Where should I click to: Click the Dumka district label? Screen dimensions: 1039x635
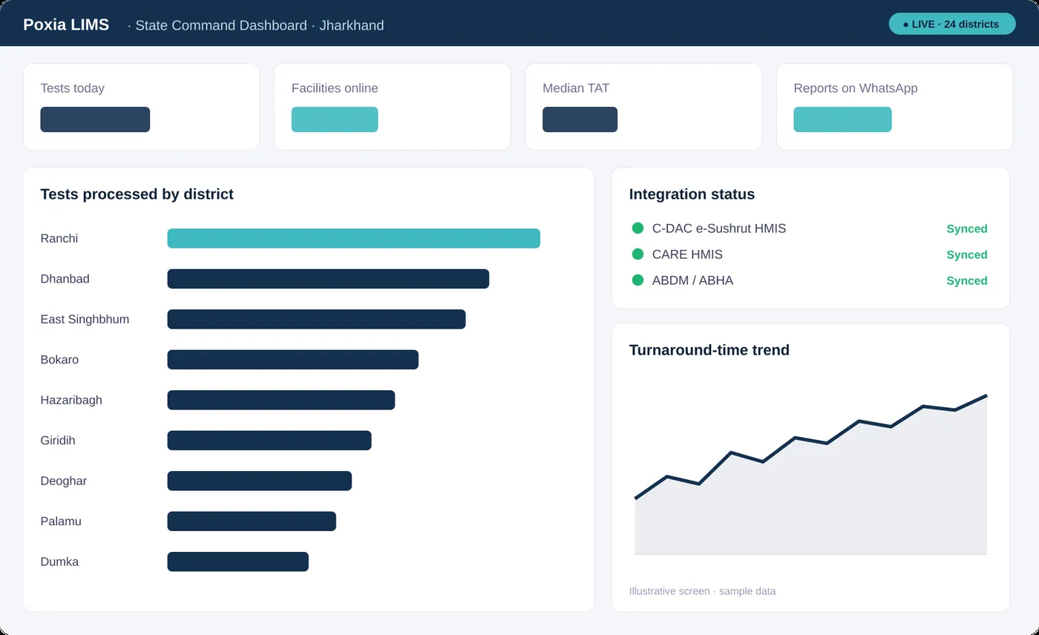point(59,562)
